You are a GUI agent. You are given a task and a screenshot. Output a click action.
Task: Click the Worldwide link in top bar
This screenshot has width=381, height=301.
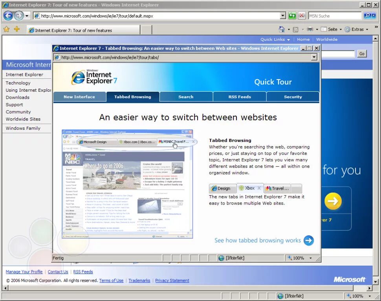[x=327, y=39]
